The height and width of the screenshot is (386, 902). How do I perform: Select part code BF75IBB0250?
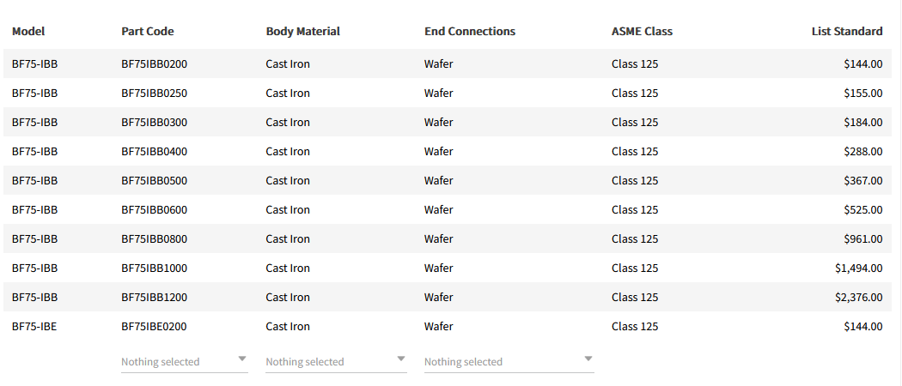coord(155,93)
